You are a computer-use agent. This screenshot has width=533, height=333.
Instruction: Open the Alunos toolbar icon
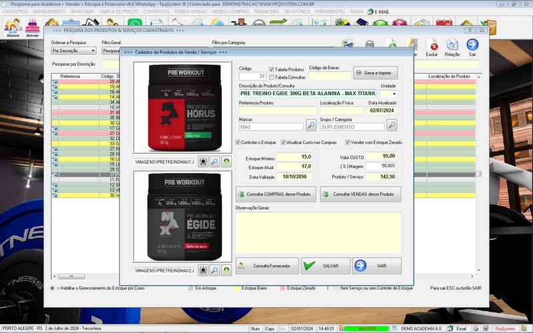13,27
